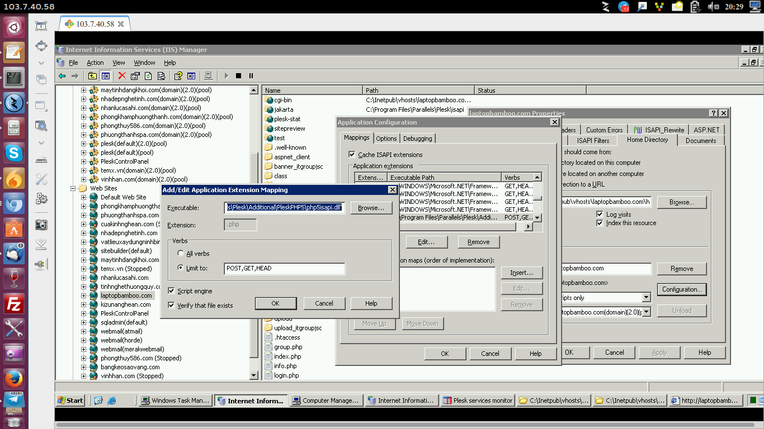Click the Plesk services monitor taskbar button
Viewport: 764px width, 429px height.
(478, 401)
